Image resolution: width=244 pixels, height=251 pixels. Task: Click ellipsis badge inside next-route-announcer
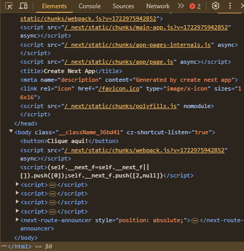(195, 221)
